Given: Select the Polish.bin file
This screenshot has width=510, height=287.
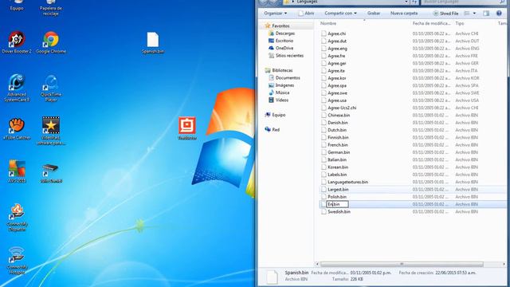Looking at the screenshot, I should [334, 197].
